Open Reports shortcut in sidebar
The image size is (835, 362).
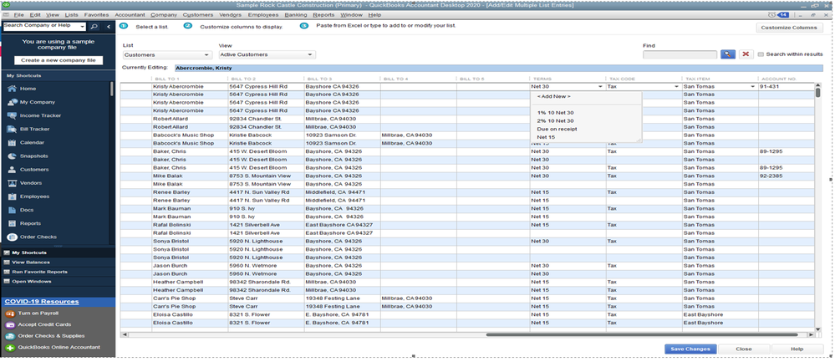click(x=24, y=223)
